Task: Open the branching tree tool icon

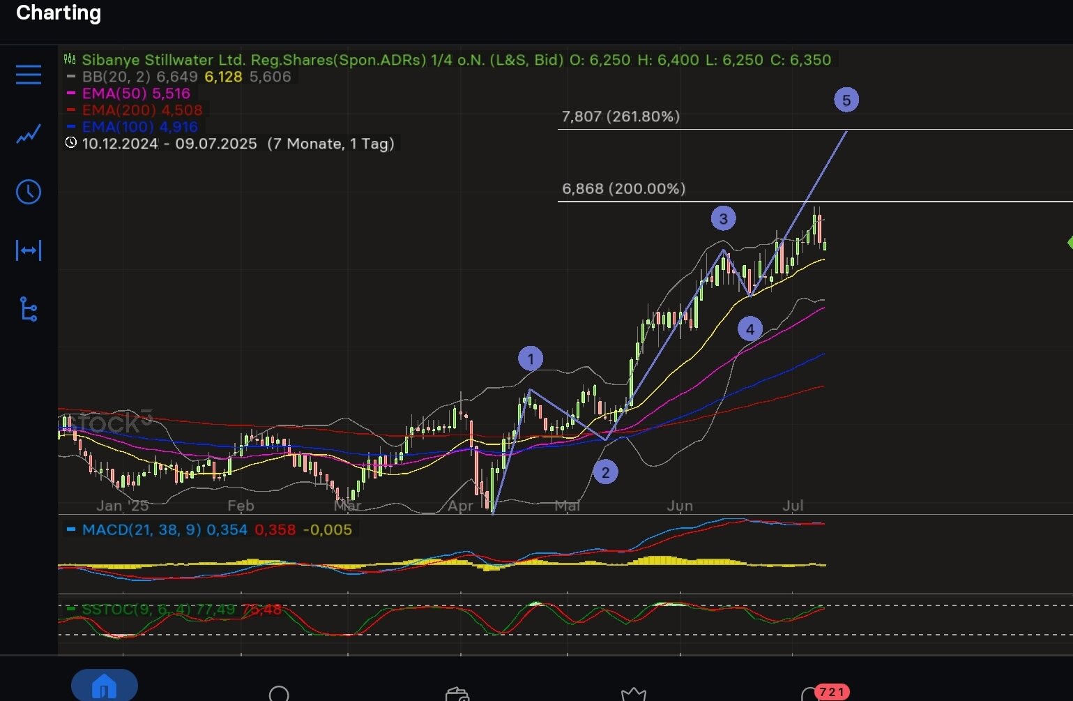Action: pyautogui.click(x=29, y=309)
